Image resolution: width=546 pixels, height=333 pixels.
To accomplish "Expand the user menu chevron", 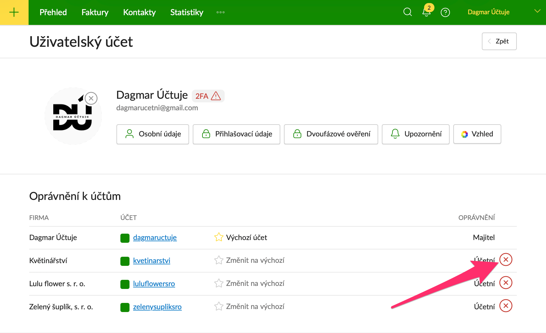I will pos(537,11).
